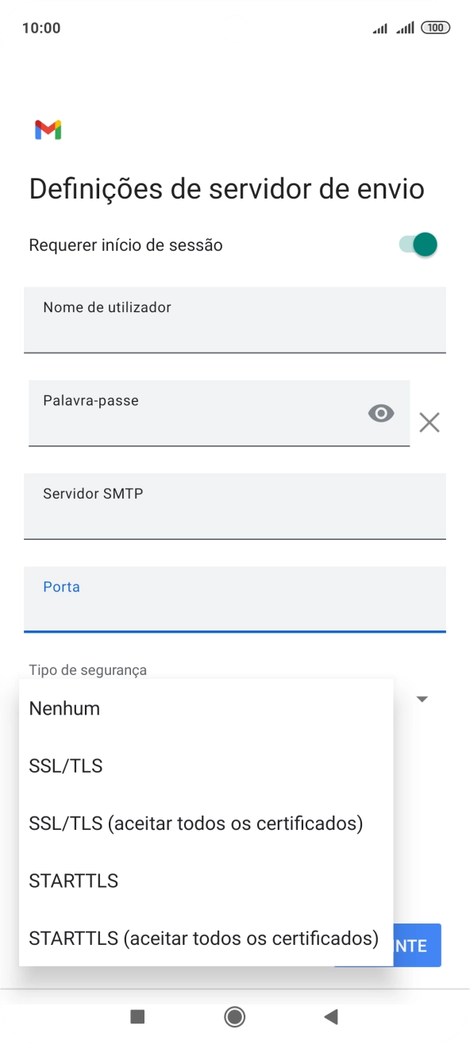Image resolution: width=470 pixels, height=1045 pixels.
Task: Open the Tipo de segurança dropdown arrow
Action: 422,699
